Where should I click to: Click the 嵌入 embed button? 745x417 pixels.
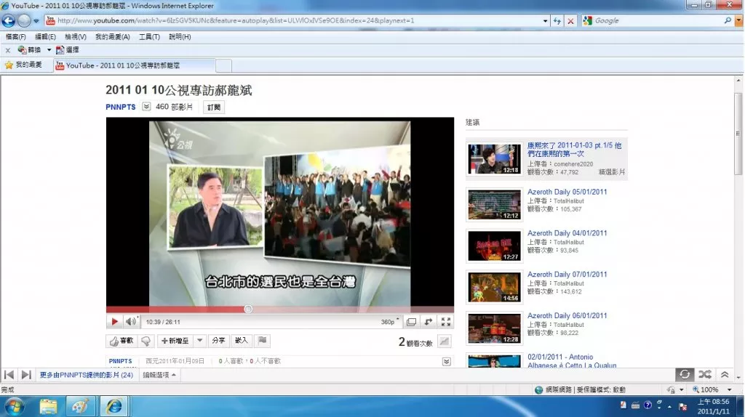[x=242, y=341]
